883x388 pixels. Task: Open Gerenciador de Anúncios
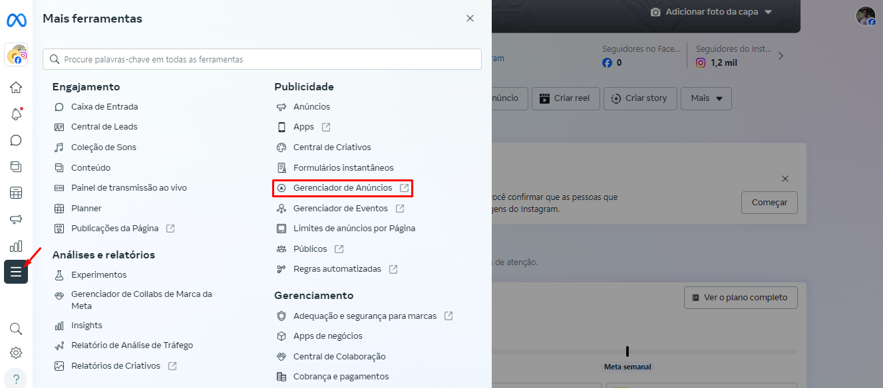(343, 188)
